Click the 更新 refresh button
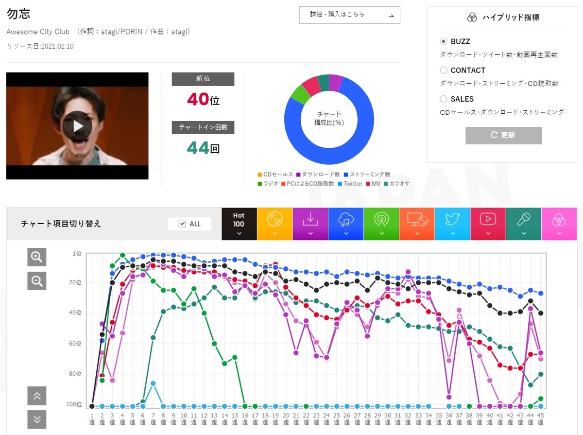Screen dimensions: 583x435 (503, 136)
